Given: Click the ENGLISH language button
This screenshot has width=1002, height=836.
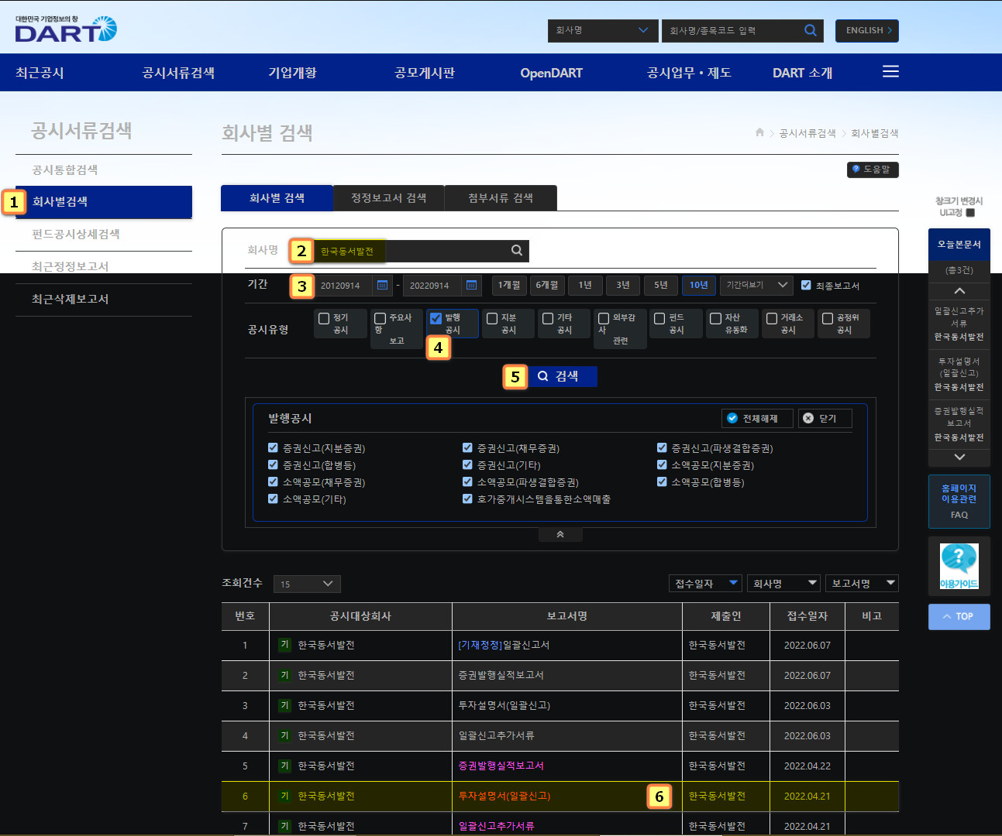Looking at the screenshot, I should (x=867, y=30).
